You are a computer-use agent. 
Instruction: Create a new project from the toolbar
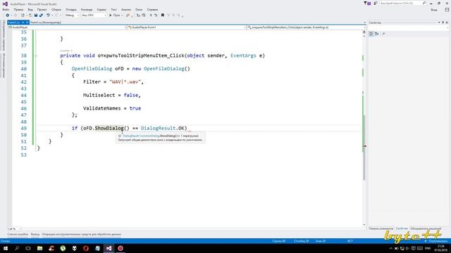click(23, 15)
